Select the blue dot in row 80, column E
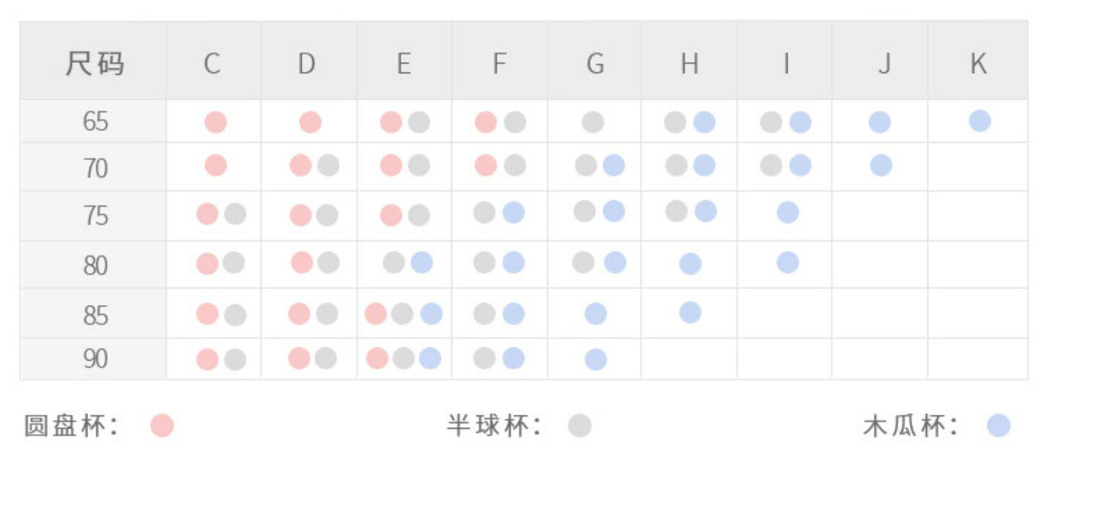The image size is (1099, 515). click(421, 263)
